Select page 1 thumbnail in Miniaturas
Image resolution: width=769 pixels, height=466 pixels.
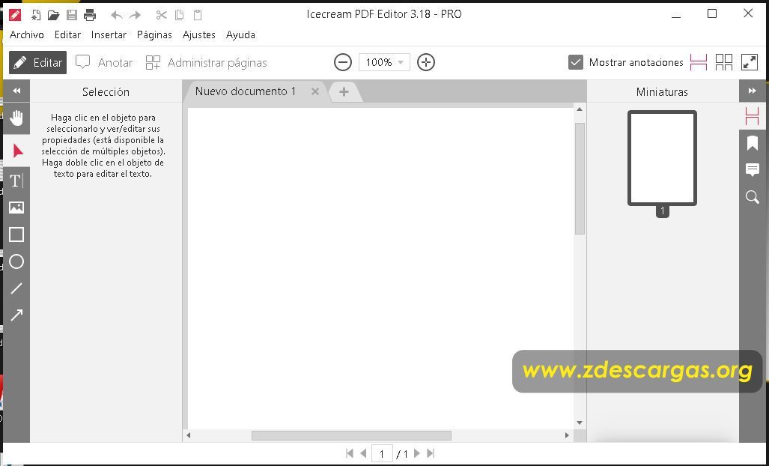click(662, 158)
